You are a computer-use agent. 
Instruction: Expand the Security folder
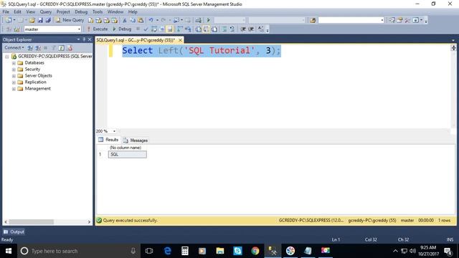pyautogui.click(x=14, y=70)
